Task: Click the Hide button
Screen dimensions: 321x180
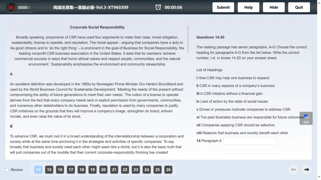Action: [x=274, y=7]
